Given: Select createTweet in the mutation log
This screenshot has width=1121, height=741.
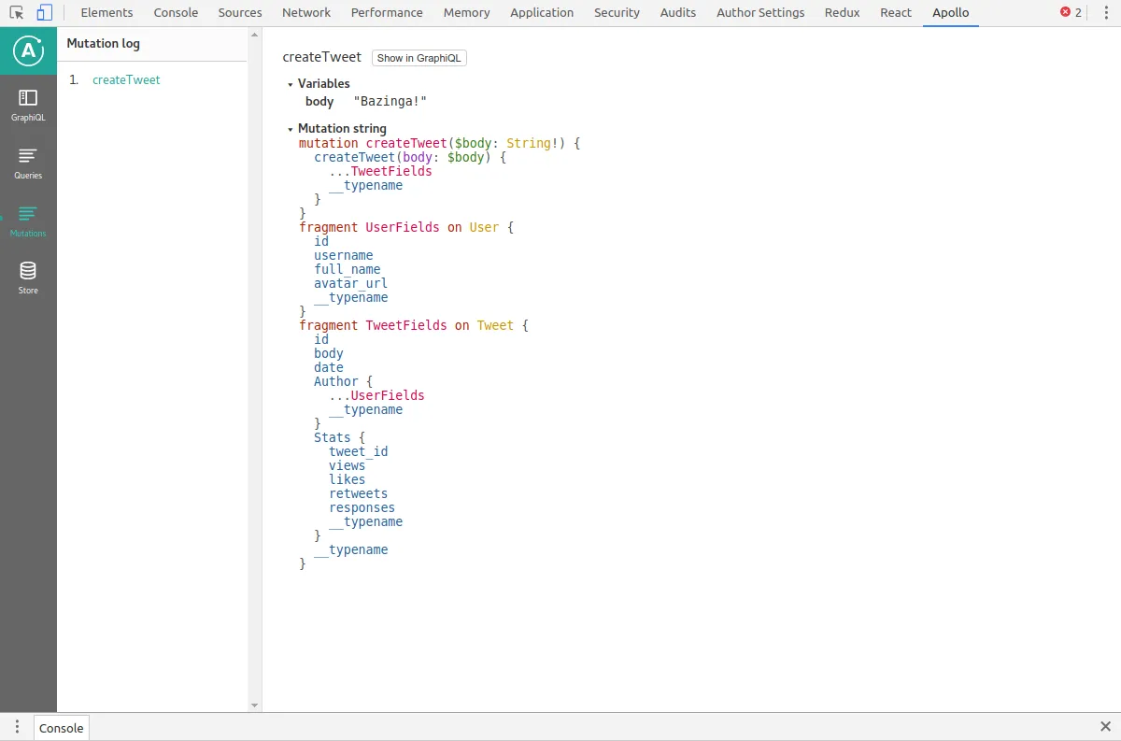Looking at the screenshot, I should pyautogui.click(x=126, y=80).
